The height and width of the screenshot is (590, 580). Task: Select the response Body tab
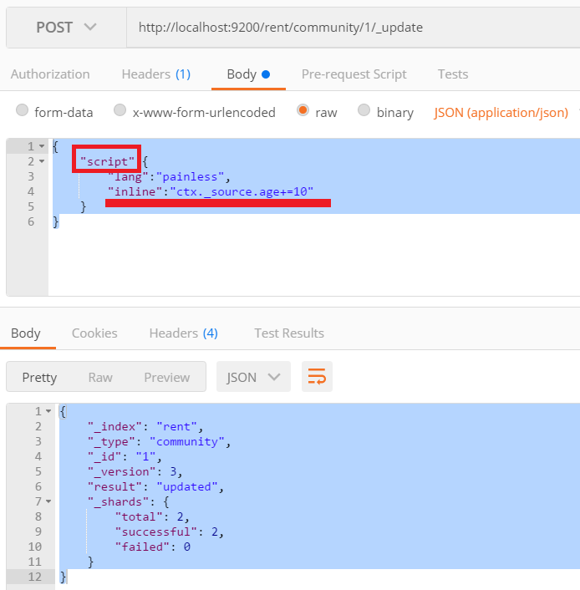tap(26, 333)
